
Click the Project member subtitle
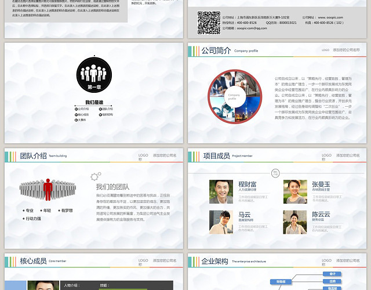click(x=242, y=156)
